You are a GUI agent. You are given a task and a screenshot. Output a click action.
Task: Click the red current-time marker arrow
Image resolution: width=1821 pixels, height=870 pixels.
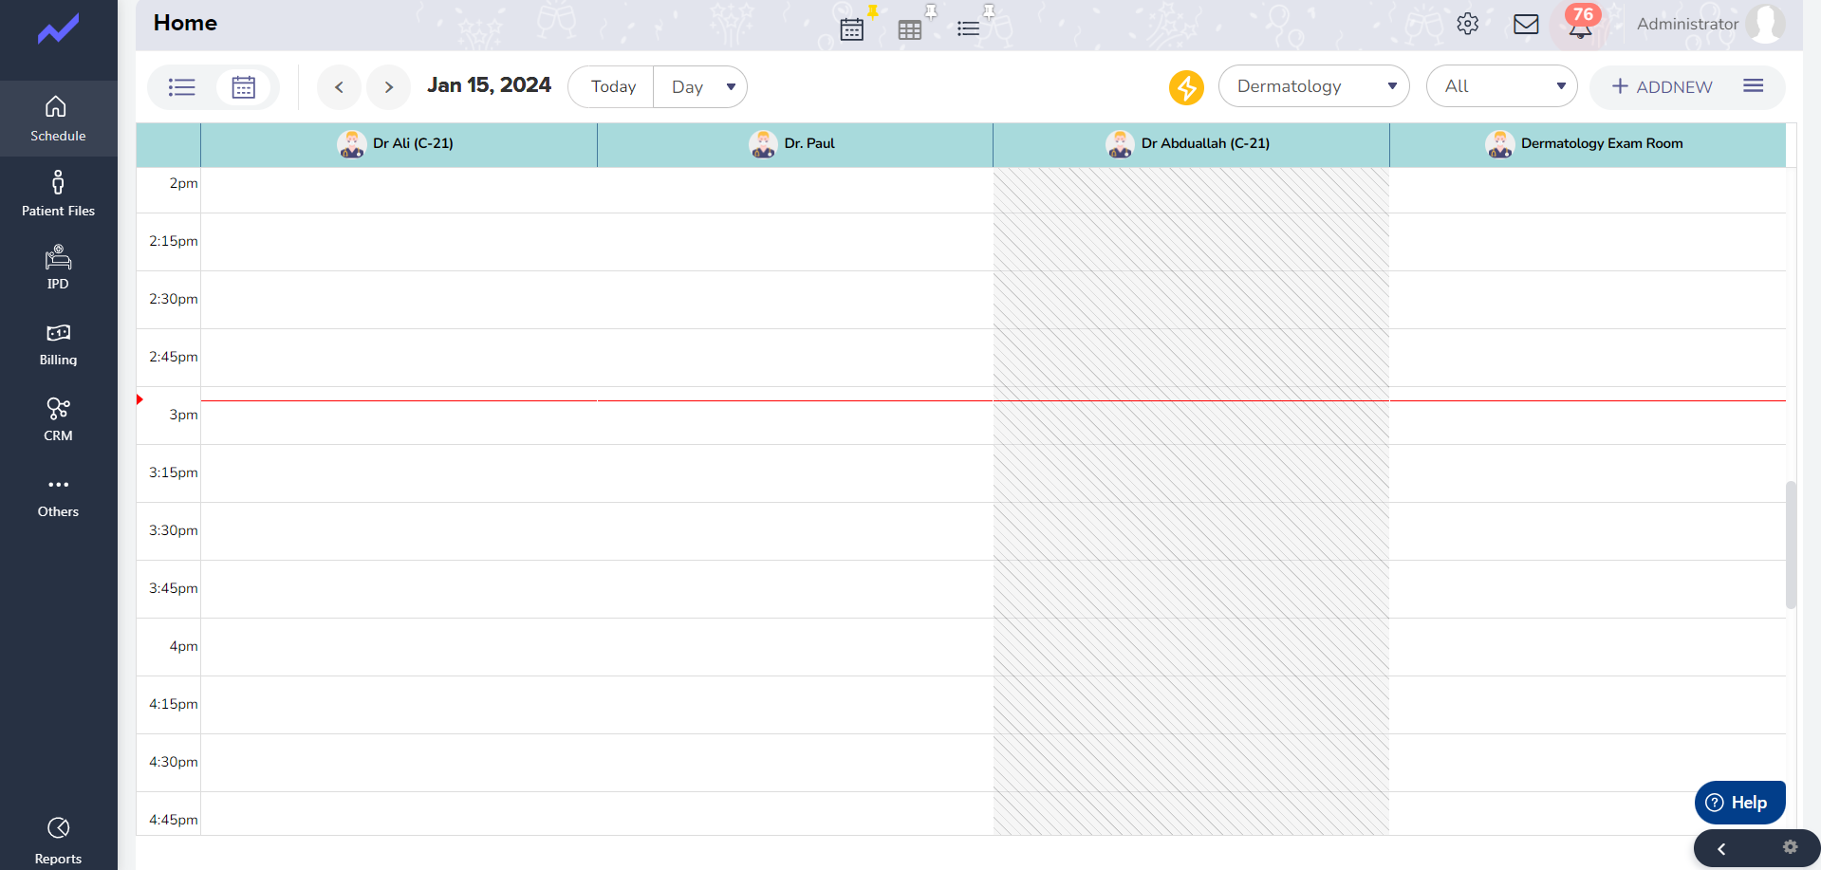pos(139,399)
